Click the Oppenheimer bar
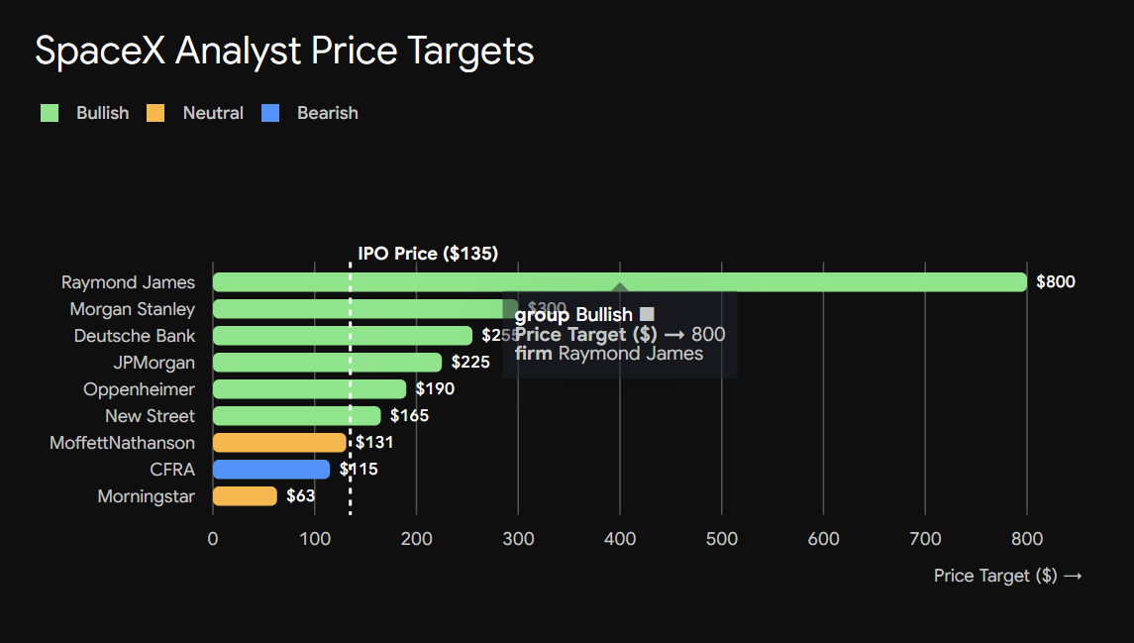The width and height of the screenshot is (1134, 643). click(x=310, y=389)
